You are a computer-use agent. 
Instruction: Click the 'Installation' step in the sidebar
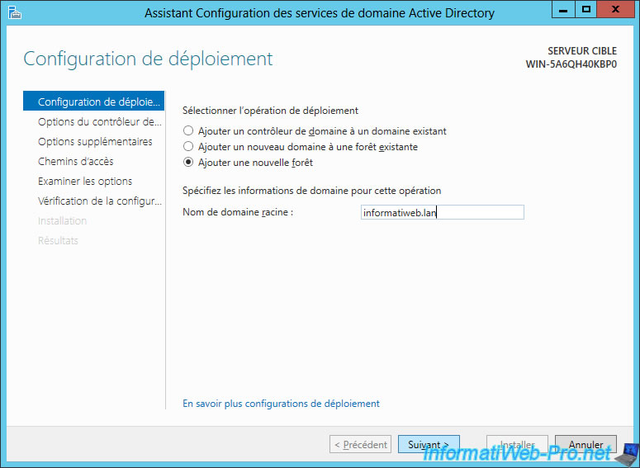[x=63, y=221]
